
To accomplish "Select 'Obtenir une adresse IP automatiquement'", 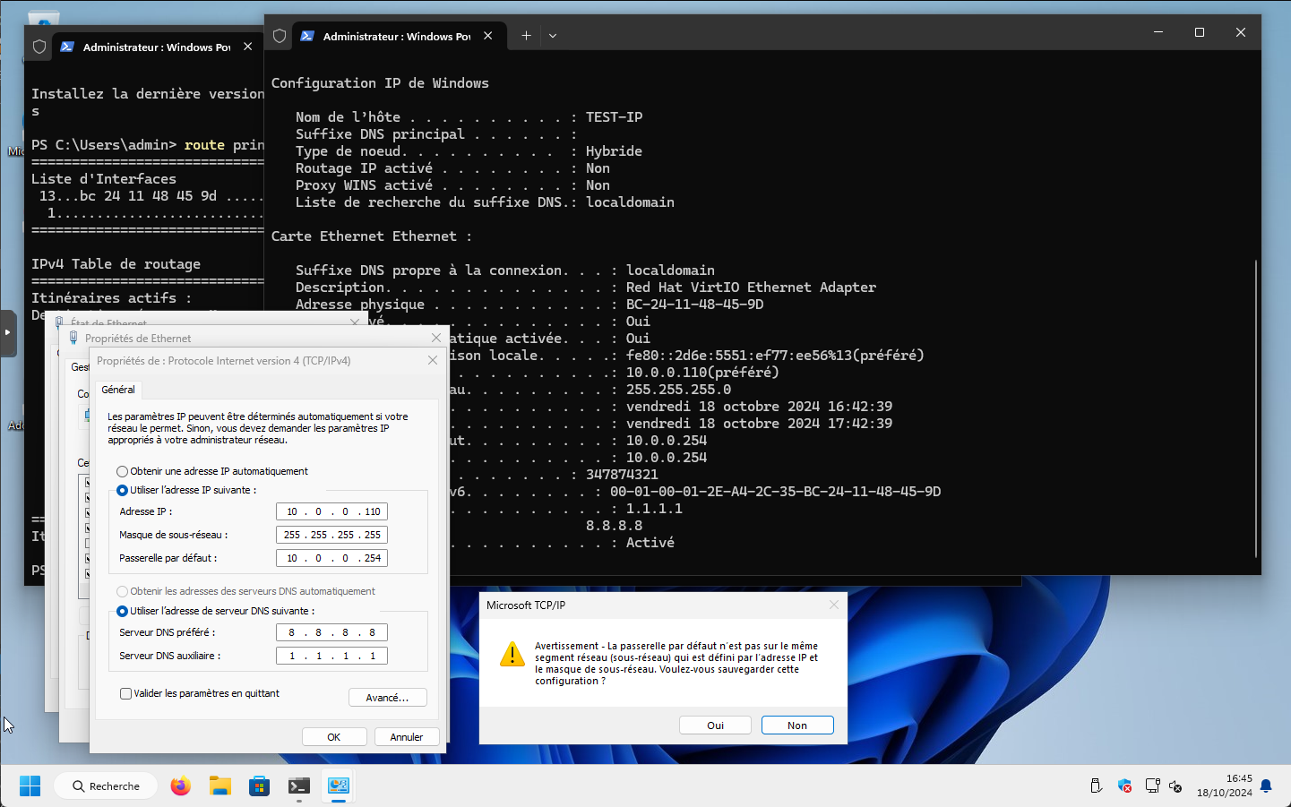I will (x=123, y=471).
